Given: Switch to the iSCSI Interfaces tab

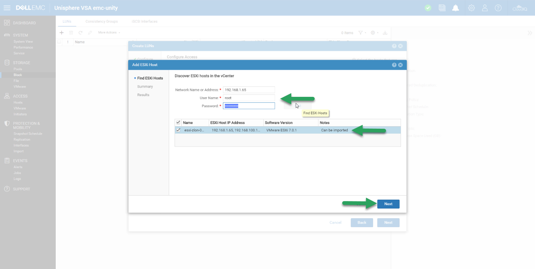Looking at the screenshot, I should (x=145, y=22).
